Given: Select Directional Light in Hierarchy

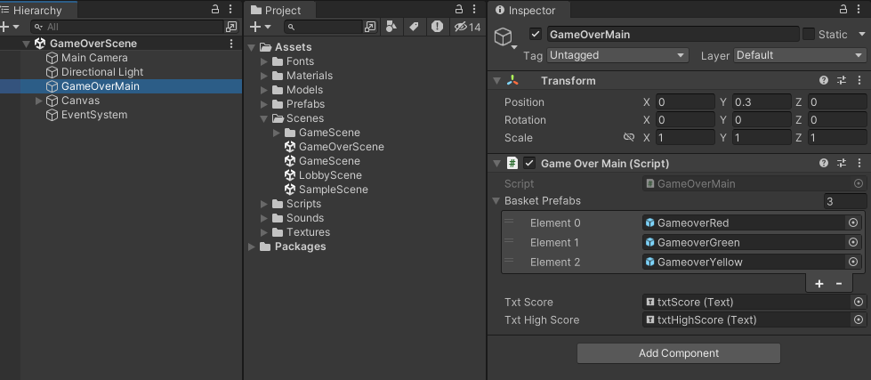Looking at the screenshot, I should coord(102,72).
